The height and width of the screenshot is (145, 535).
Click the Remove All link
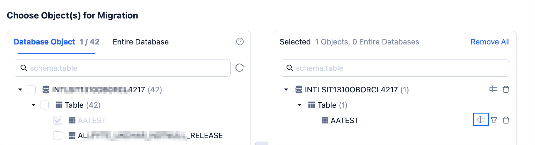pos(490,42)
